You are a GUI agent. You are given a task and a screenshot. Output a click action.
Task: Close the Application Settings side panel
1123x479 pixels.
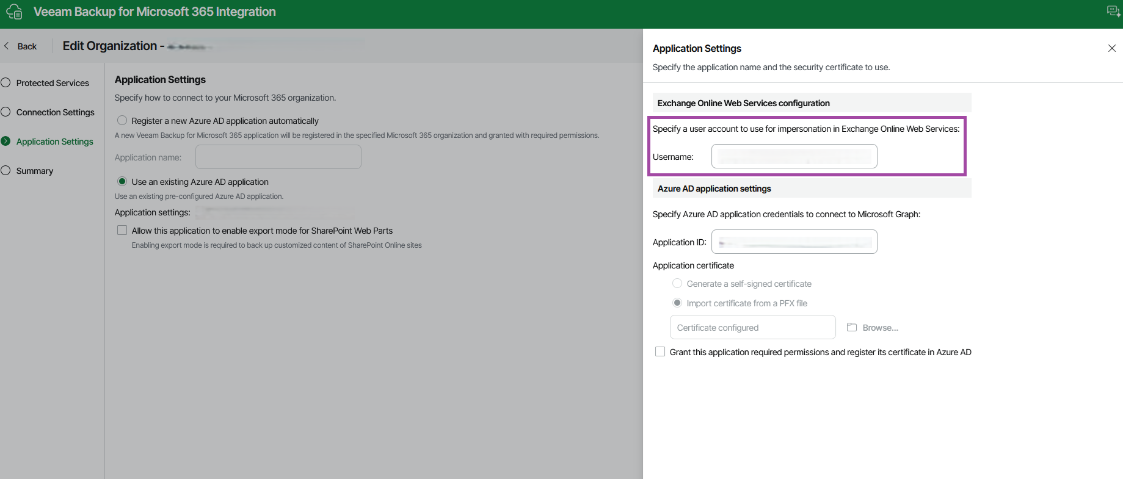1111,48
